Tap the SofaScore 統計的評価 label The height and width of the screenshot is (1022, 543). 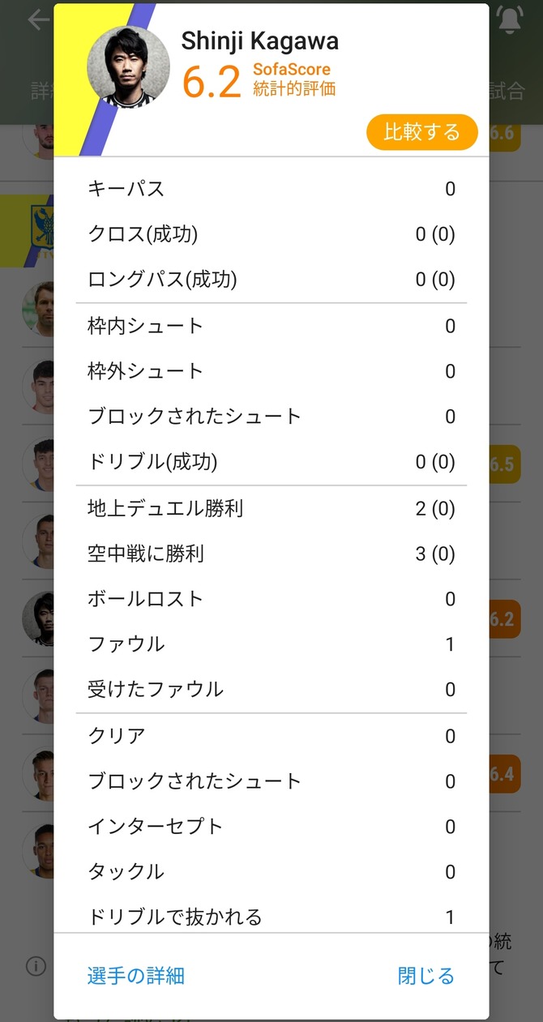coord(293,79)
